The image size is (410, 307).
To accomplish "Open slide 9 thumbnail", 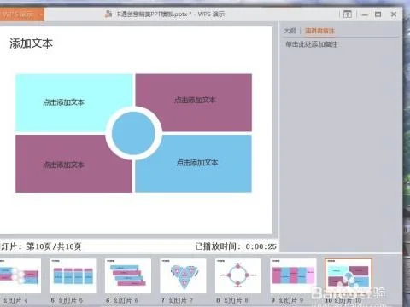I will coord(293,275).
